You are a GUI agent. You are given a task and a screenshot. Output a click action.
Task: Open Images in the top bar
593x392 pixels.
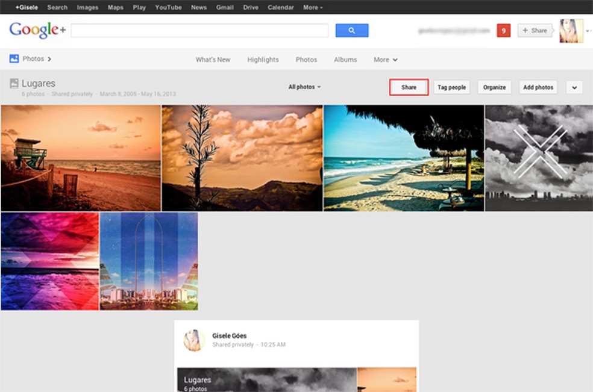pos(87,7)
